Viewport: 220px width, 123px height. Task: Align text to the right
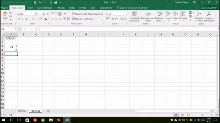60,19
